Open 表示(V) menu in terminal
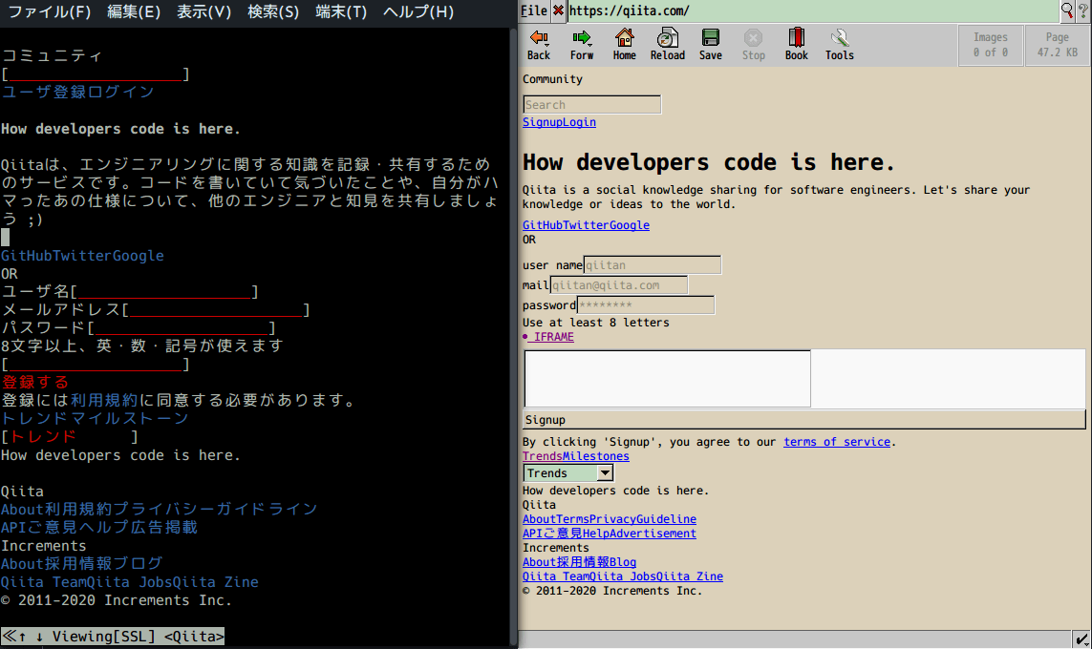 203,11
